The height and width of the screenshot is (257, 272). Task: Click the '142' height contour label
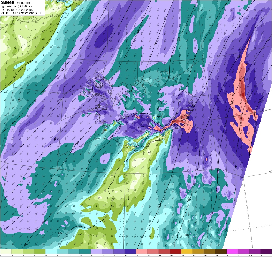pyautogui.click(x=260, y=101)
